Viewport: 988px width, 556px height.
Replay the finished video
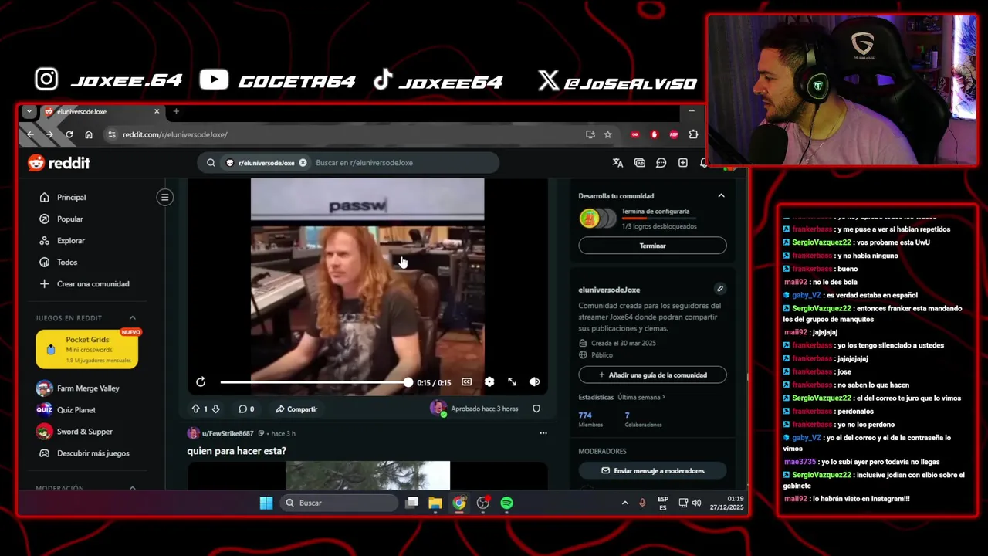pyautogui.click(x=201, y=382)
